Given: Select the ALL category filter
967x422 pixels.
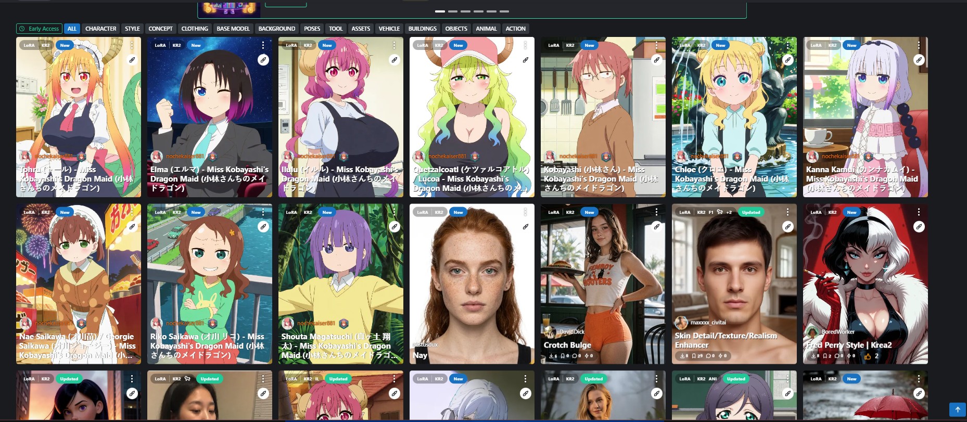Looking at the screenshot, I should 72,29.
